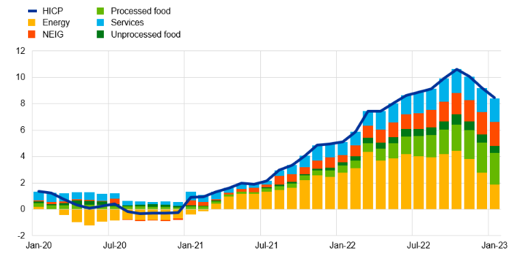
Task: Select the Unprocessed food legend label
Action: point(146,34)
